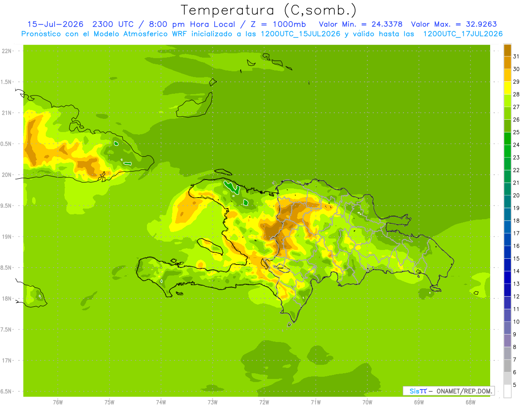Click legend value '12' on color scale
This screenshot has width=528, height=408.
(517, 297)
